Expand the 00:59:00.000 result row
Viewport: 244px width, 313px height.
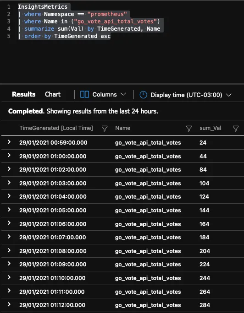[9, 142]
